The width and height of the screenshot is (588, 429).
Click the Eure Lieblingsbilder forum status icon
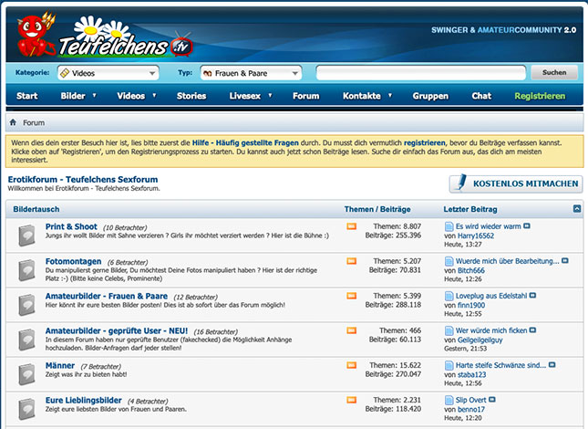[x=26, y=408]
